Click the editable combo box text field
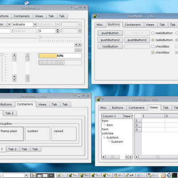 23,24
